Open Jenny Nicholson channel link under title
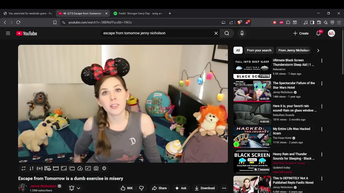Screen dimensions: 344x193 point(43,186)
